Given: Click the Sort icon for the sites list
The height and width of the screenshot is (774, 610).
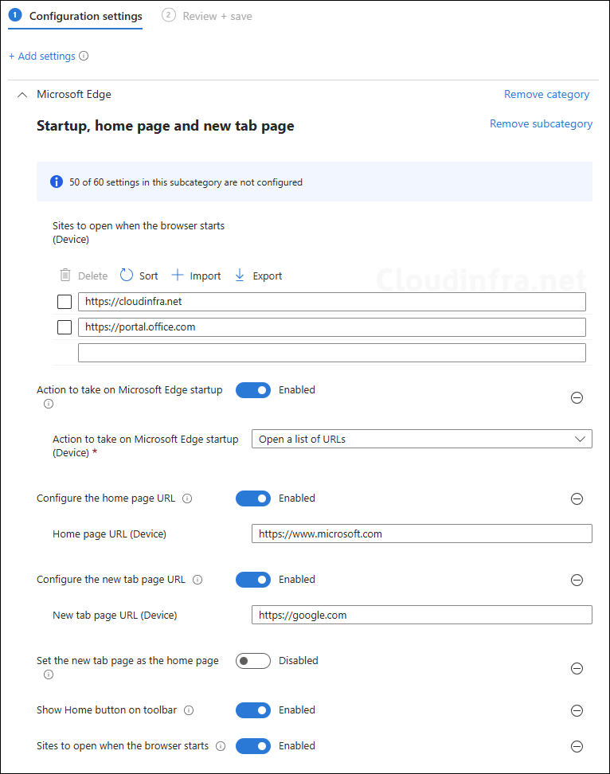Looking at the screenshot, I should coord(127,275).
